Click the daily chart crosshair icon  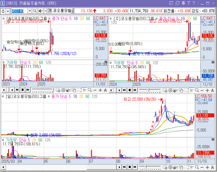[x=192, y=167]
